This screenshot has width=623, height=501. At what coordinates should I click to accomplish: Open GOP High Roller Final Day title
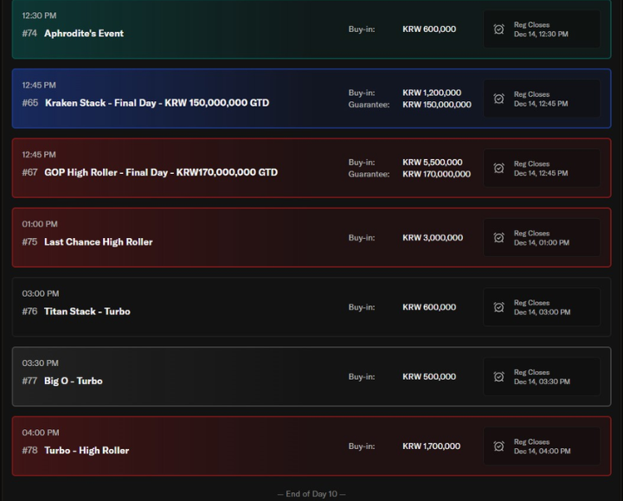point(161,172)
